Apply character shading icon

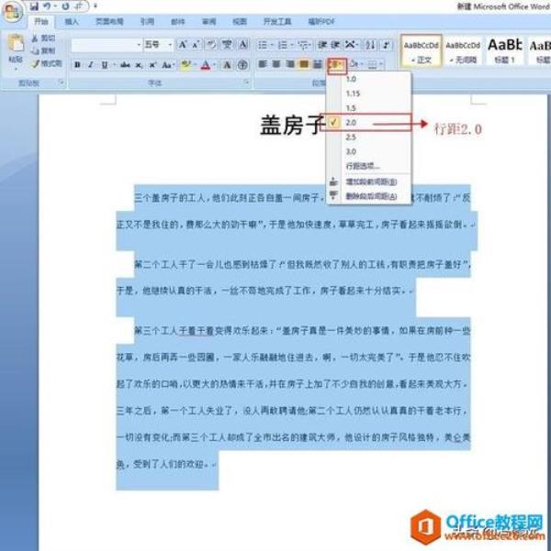click(228, 65)
